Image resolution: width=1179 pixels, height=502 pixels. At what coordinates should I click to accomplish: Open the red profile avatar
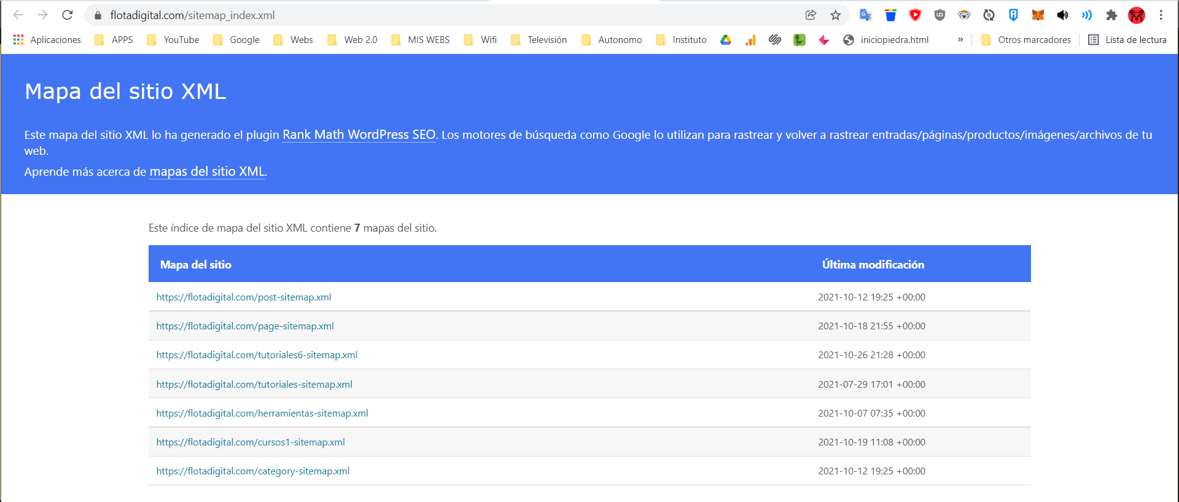tap(1137, 15)
